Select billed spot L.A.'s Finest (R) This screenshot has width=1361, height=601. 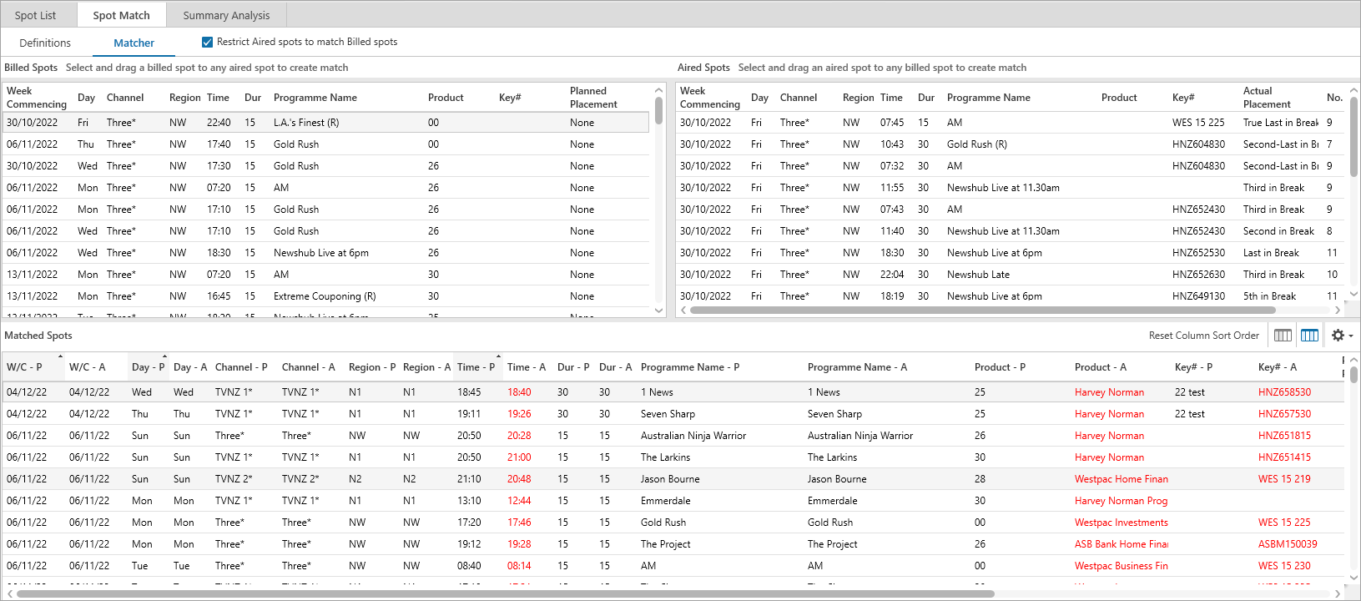(325, 123)
